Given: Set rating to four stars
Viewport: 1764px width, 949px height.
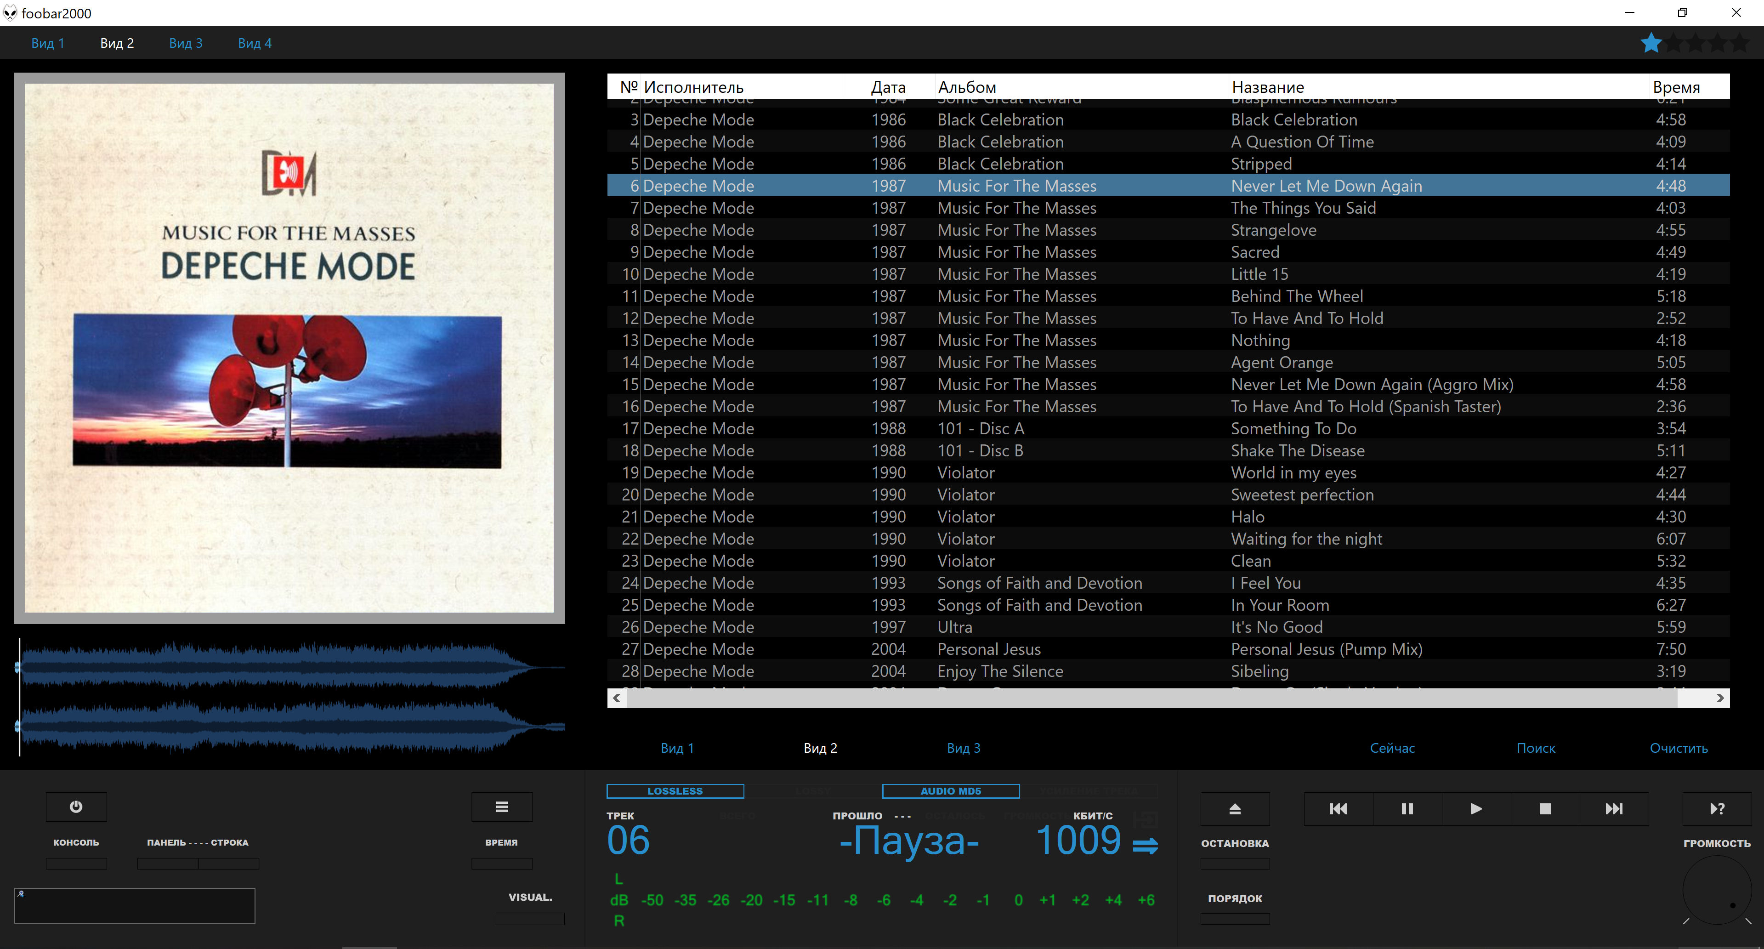Looking at the screenshot, I should pos(1718,43).
